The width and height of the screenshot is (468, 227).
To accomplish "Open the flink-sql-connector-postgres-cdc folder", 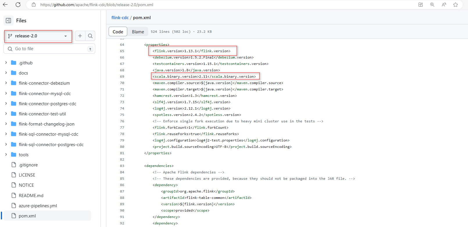I will (51, 145).
